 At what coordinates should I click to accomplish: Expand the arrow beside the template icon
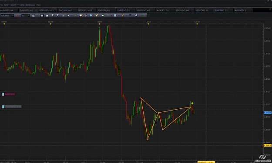(x=37, y=16)
